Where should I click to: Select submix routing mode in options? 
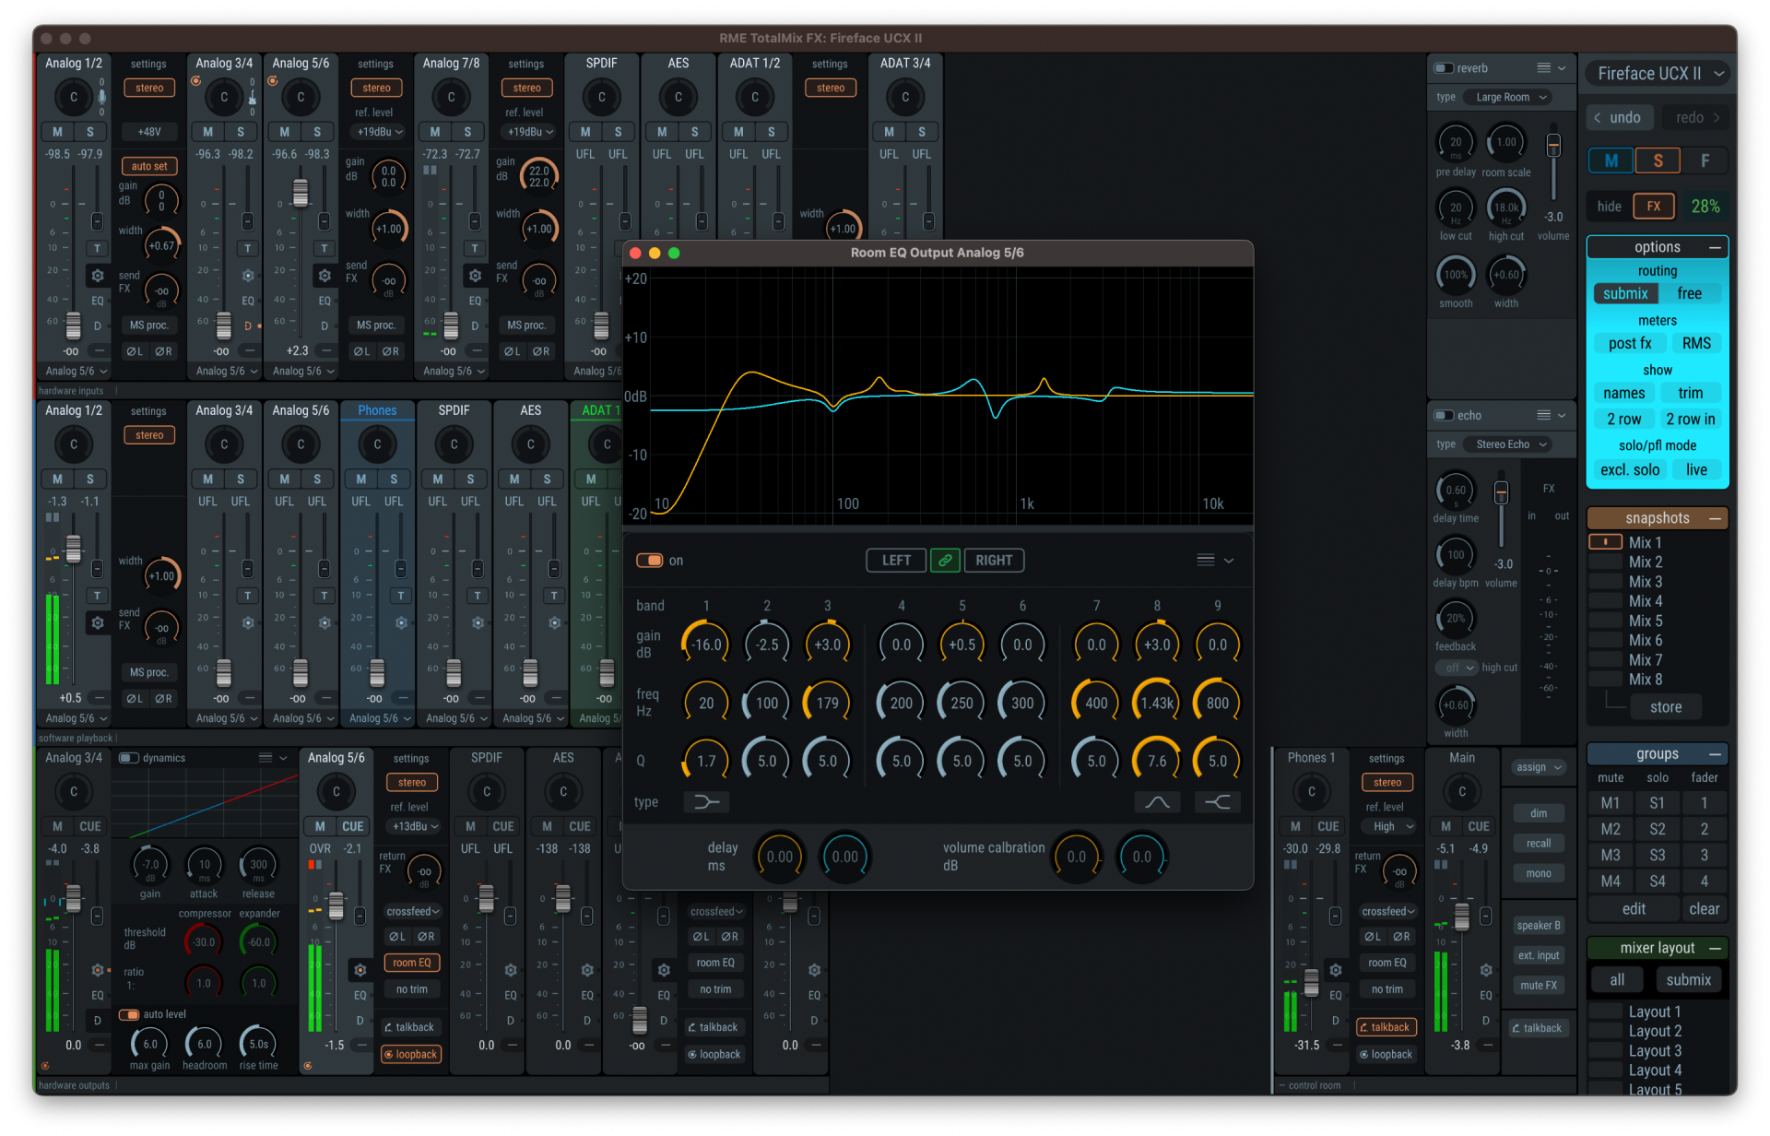pyautogui.click(x=1625, y=293)
